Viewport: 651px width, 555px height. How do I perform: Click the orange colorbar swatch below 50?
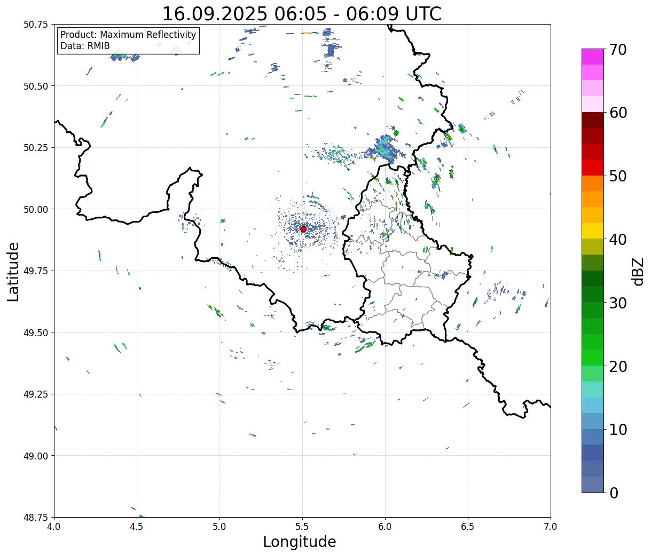(x=593, y=183)
